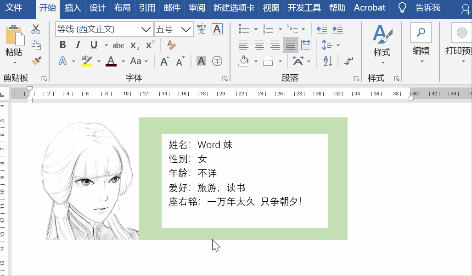This screenshot has height=276, width=472.
Task: Open the font size dropdown 五号
Action: click(x=186, y=29)
